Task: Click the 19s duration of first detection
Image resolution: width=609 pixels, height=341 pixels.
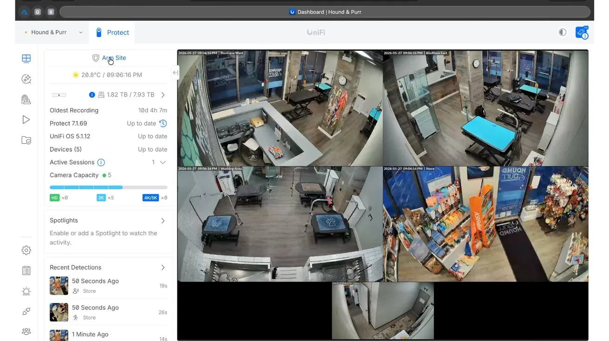Action: coord(163,286)
